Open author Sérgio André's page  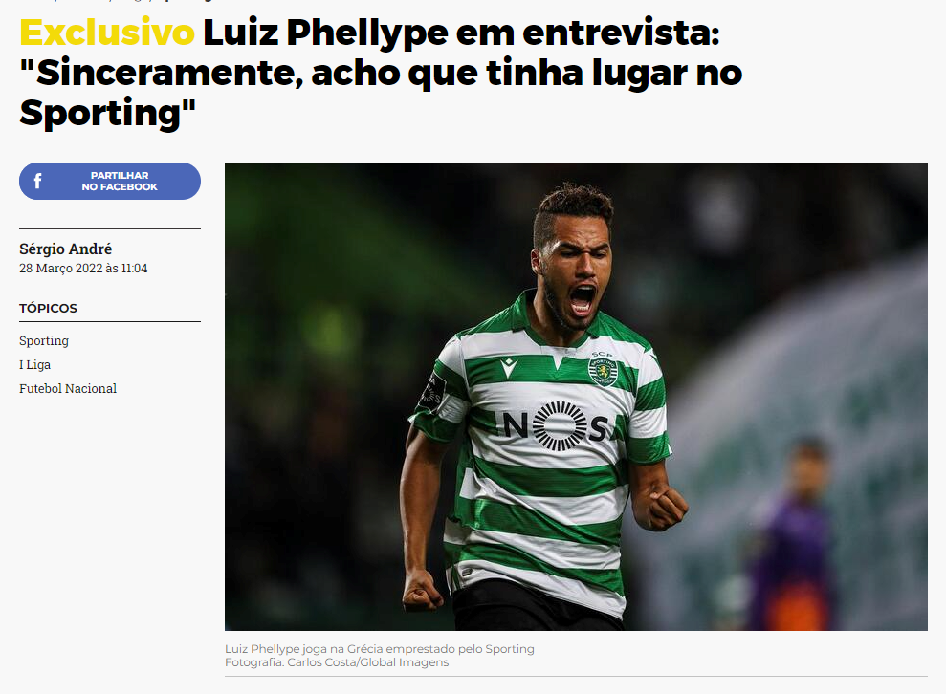tap(66, 249)
